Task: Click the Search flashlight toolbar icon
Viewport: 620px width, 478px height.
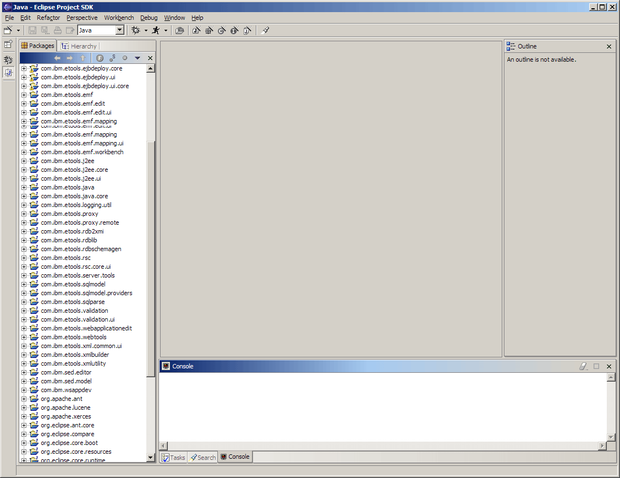Action: tap(265, 30)
